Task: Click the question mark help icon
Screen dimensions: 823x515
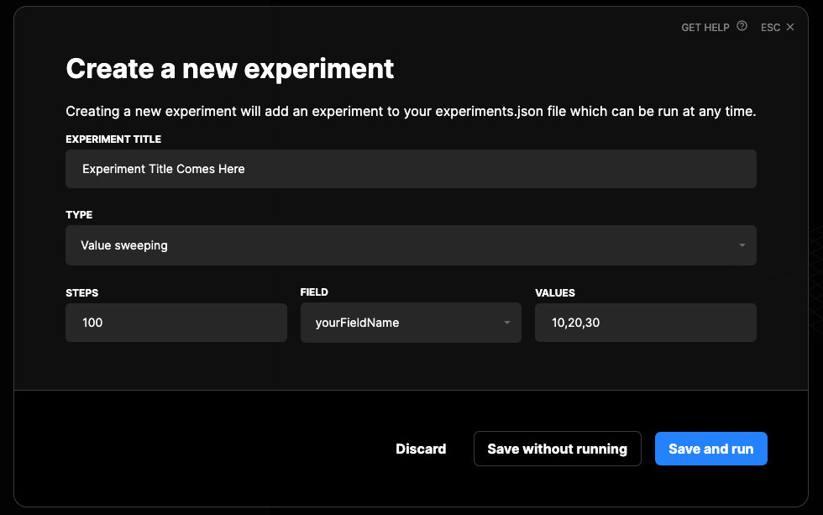Action: click(742, 27)
